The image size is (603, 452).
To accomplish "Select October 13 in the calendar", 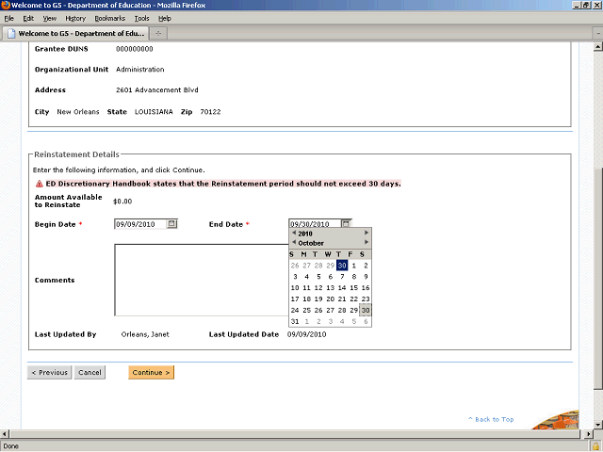I will click(331, 288).
